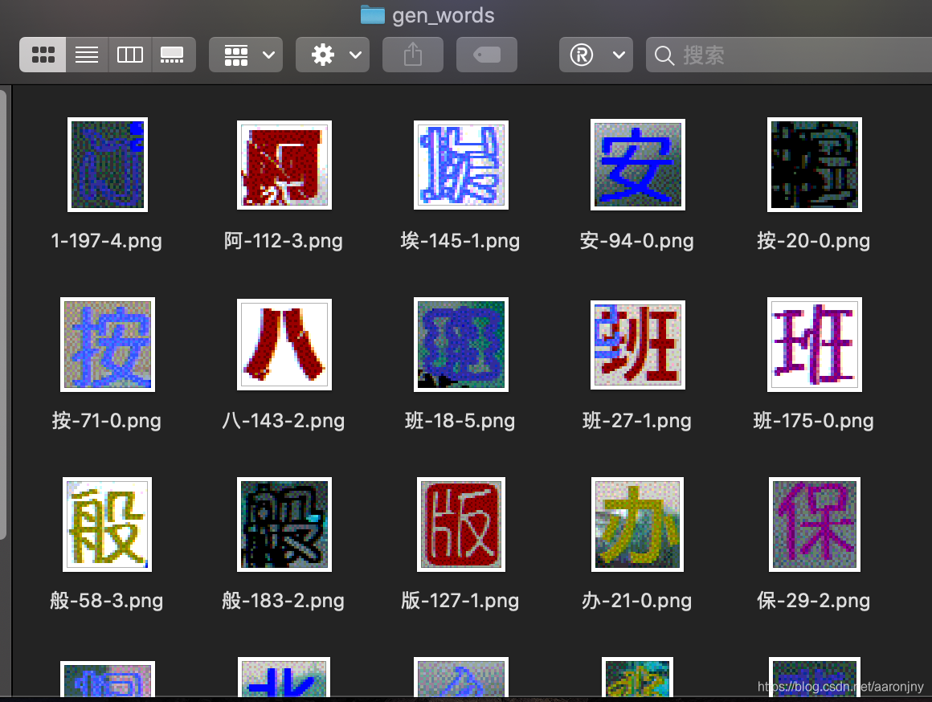
Task: Click the Share toolbar button
Action: click(412, 55)
